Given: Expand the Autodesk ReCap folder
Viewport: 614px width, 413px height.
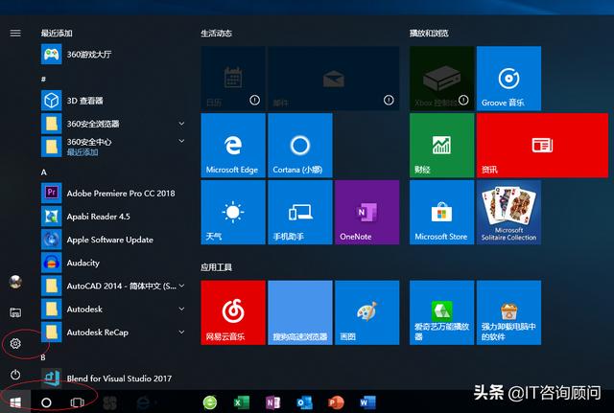Looking at the screenshot, I should point(181,332).
